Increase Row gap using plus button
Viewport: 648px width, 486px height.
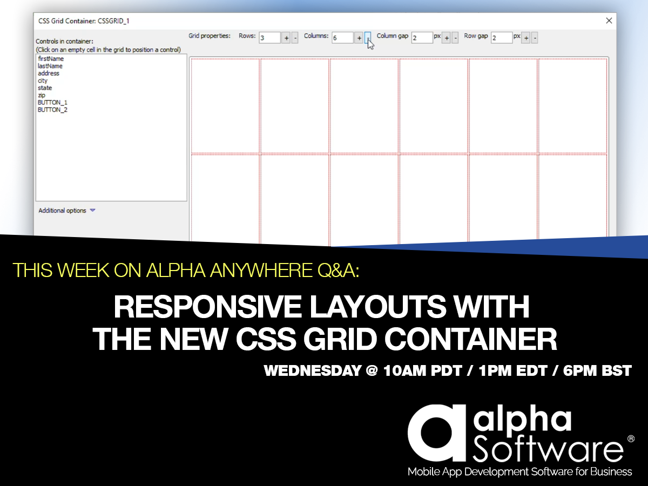(x=526, y=38)
